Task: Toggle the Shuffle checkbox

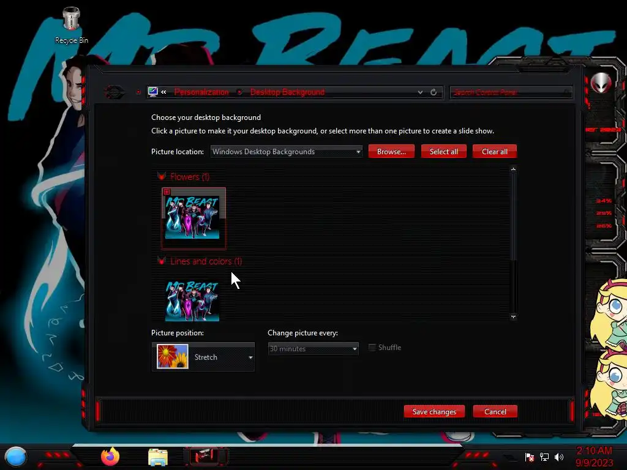Action: click(x=372, y=348)
